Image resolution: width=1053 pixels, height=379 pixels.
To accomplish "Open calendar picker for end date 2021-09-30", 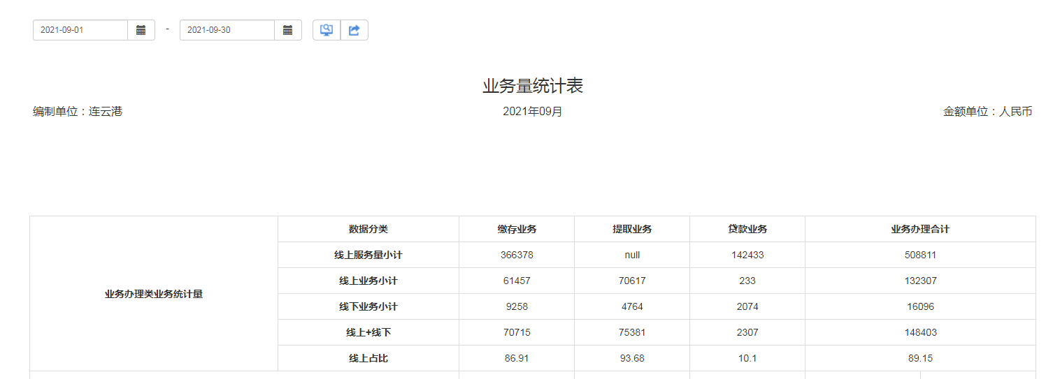I will point(288,30).
